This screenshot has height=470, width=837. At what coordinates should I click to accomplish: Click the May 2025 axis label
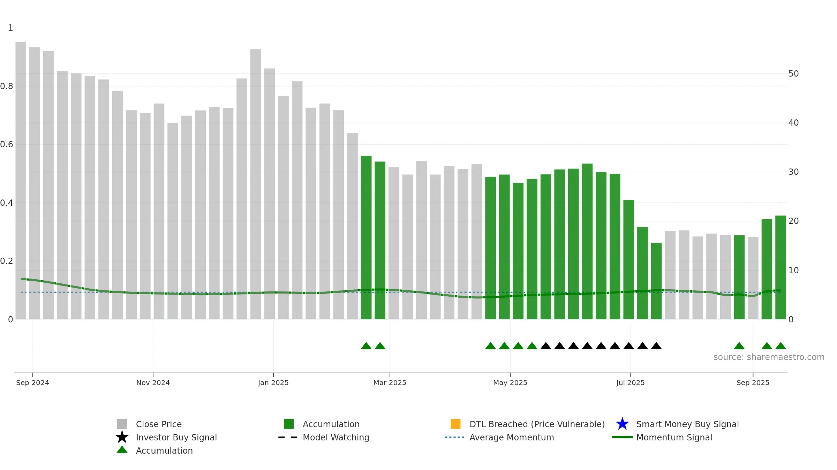coord(510,383)
